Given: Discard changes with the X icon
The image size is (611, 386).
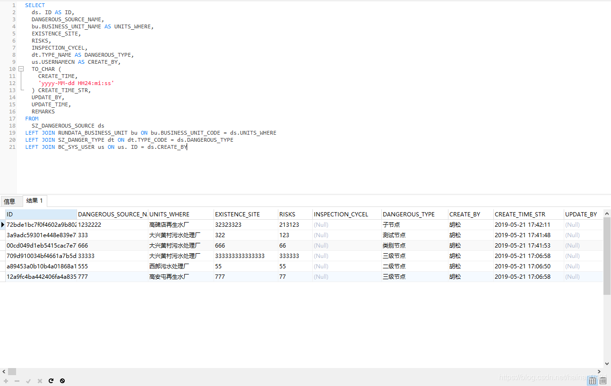Looking at the screenshot, I should (40, 381).
